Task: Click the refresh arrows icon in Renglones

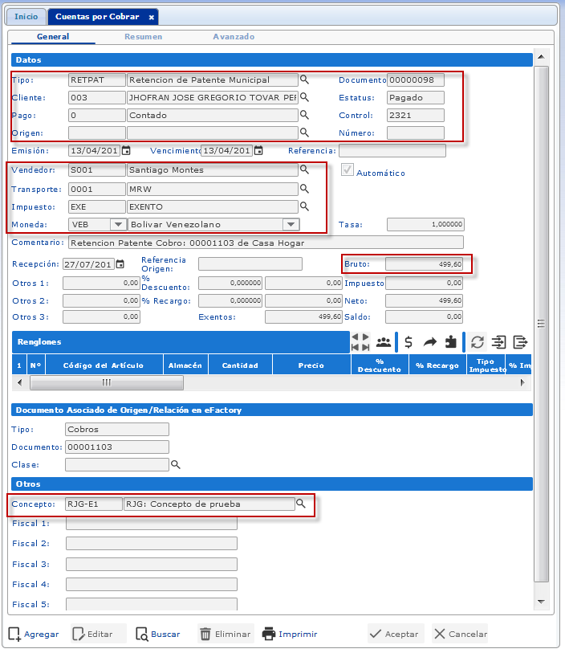Action: click(x=477, y=342)
